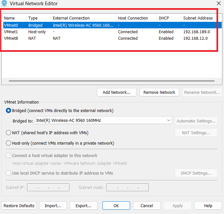This screenshot has width=224, height=214.
Task: Click the Add Network button
Action: coord(116,93)
